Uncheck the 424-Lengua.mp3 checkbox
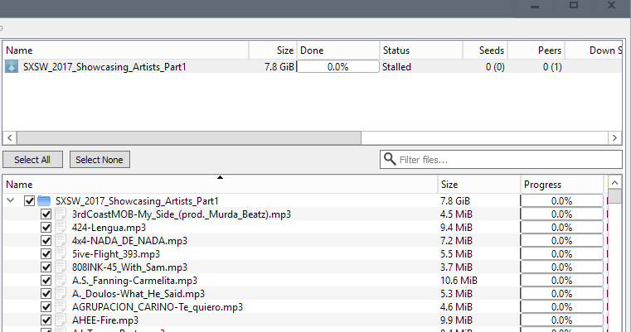Image resolution: width=631 pixels, height=332 pixels. point(46,228)
